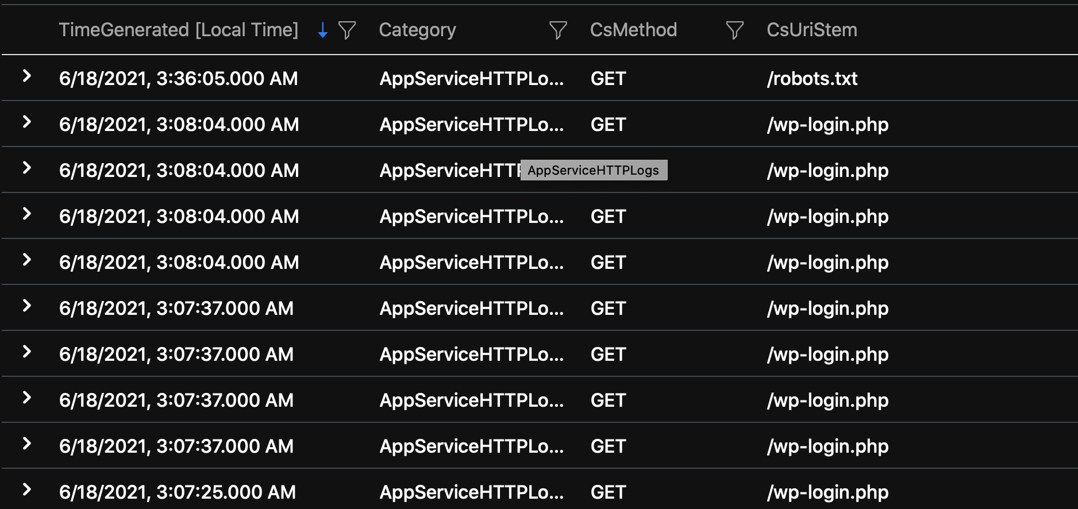Select the /robots.txt cell

click(812, 79)
